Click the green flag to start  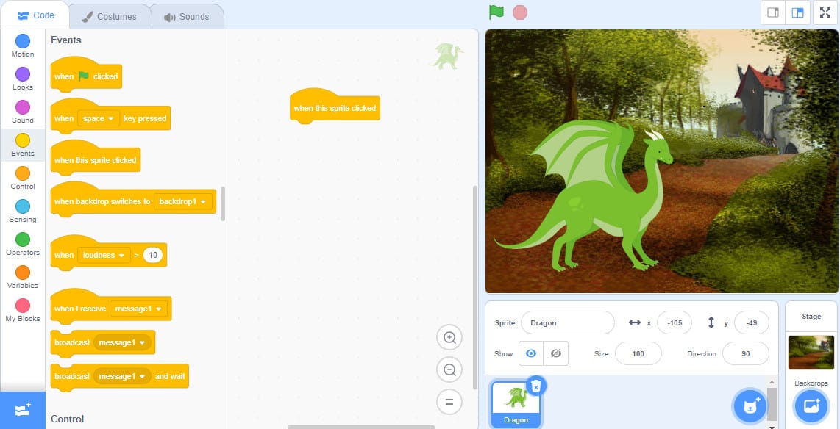[496, 12]
